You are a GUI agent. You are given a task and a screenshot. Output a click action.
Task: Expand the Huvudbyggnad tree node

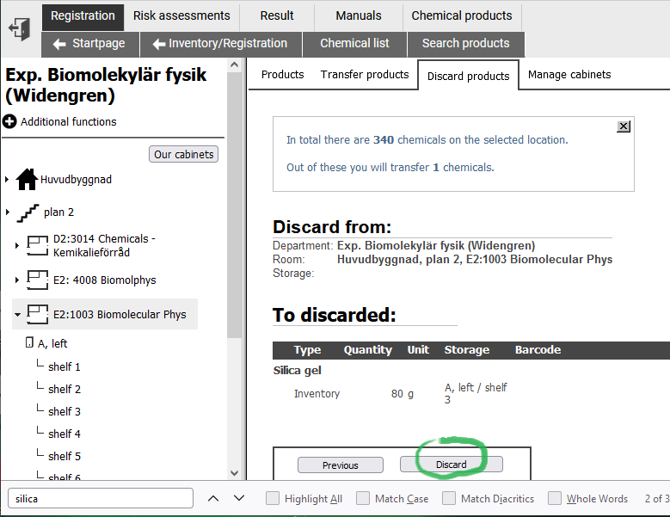pos(7,180)
